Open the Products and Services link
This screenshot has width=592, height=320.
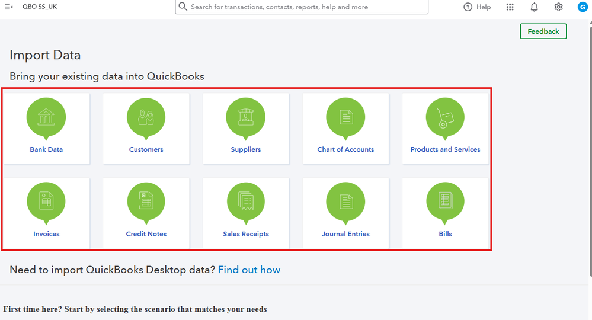click(x=446, y=149)
